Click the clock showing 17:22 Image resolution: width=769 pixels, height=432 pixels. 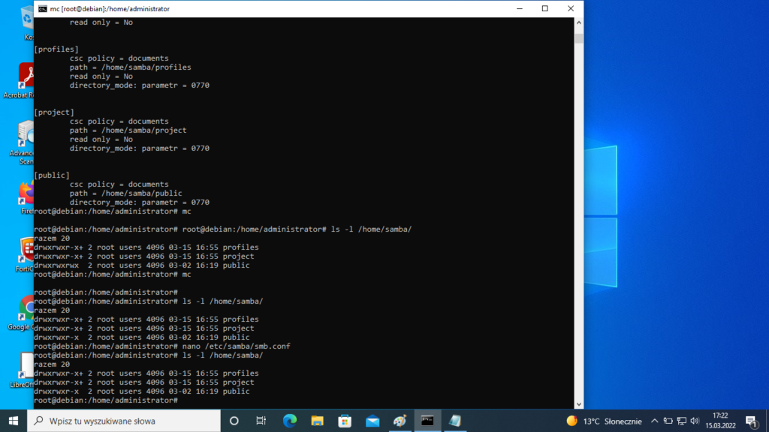719,421
